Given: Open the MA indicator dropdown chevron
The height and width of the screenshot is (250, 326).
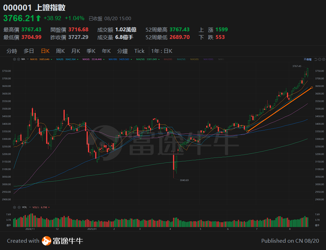Looking at the screenshot, I should tap(27, 59).
